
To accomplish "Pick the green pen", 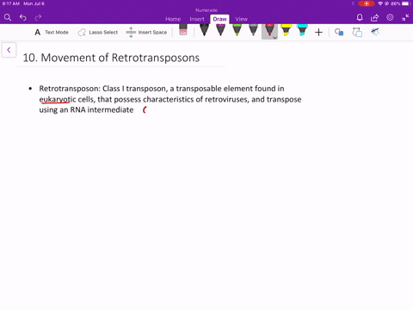I will (237, 30).
